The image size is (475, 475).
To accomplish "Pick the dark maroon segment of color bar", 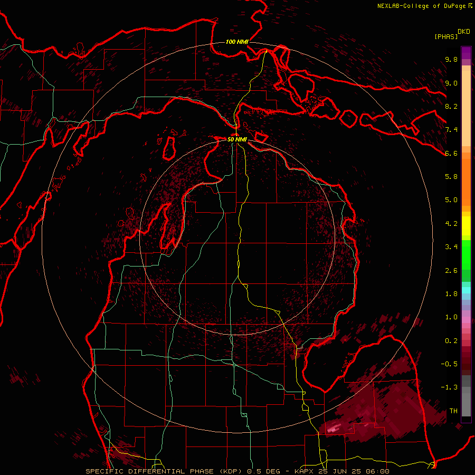I will [x=466, y=361].
